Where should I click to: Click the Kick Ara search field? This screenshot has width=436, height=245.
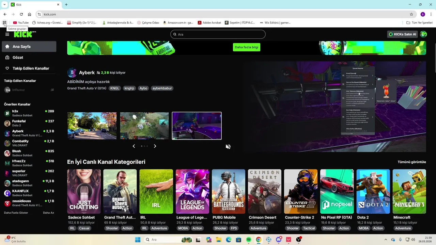[218, 34]
